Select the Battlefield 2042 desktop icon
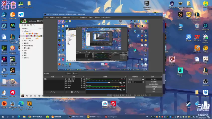 [180, 72]
